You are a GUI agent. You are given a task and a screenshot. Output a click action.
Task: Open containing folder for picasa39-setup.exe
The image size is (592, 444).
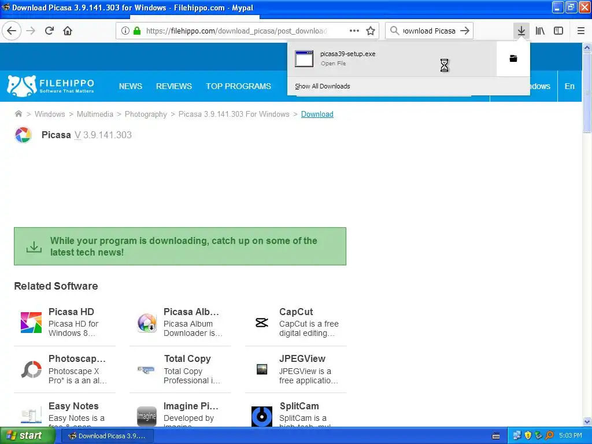(513, 58)
